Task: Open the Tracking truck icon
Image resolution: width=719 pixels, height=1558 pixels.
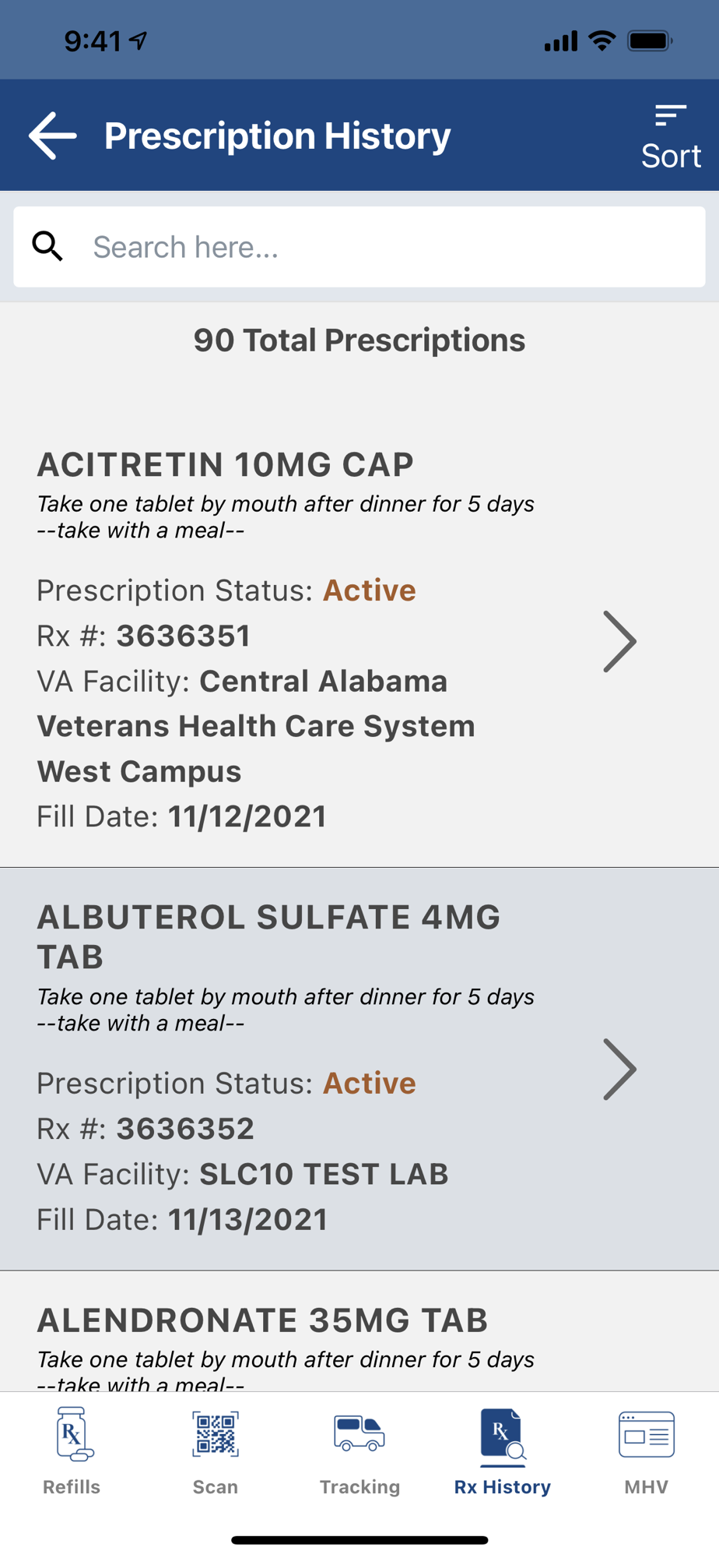Action: click(x=359, y=1433)
